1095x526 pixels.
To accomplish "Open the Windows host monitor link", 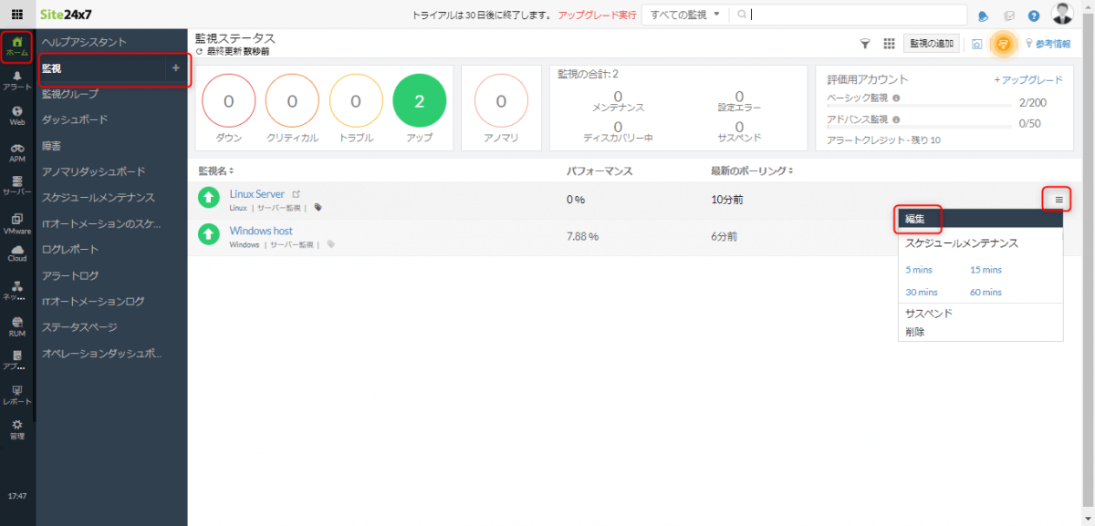I will point(261,231).
